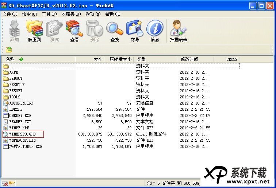Show archive Info (信息) icon
The width and height of the screenshot is (276, 188).
pyautogui.click(x=155, y=31)
